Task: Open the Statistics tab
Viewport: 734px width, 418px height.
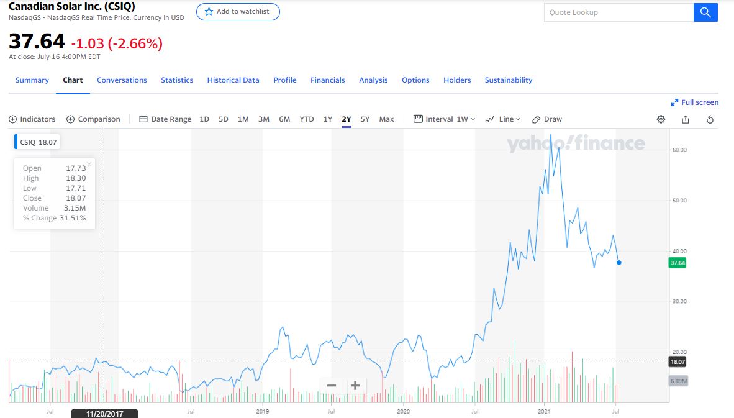Action: point(177,80)
